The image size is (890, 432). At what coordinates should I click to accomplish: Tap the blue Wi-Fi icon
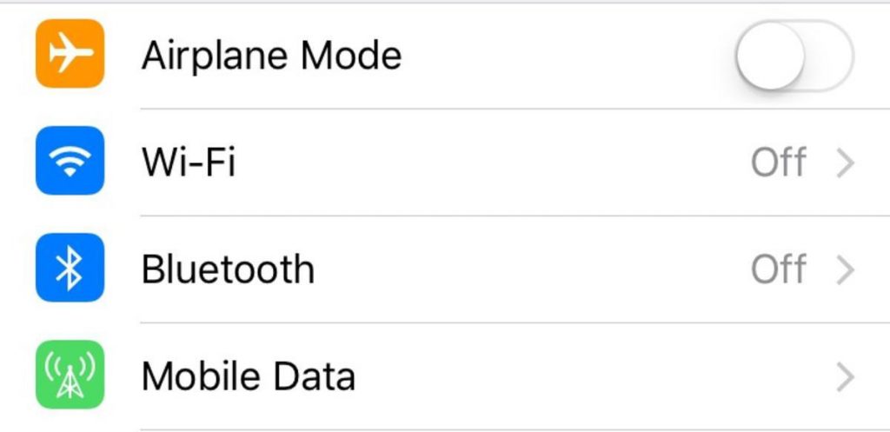point(70,161)
